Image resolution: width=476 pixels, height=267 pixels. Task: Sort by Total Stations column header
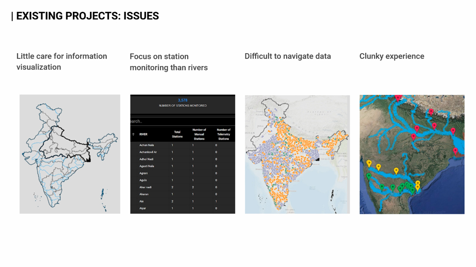pyautogui.click(x=177, y=134)
